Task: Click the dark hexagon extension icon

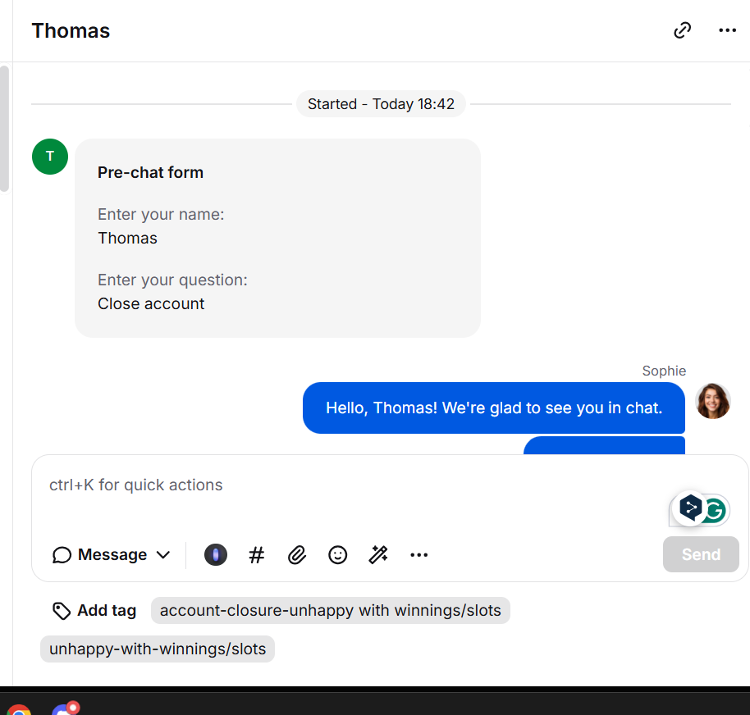Action: [x=690, y=508]
